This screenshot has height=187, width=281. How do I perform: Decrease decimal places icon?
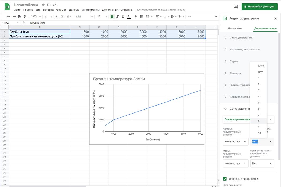[x=56, y=17]
